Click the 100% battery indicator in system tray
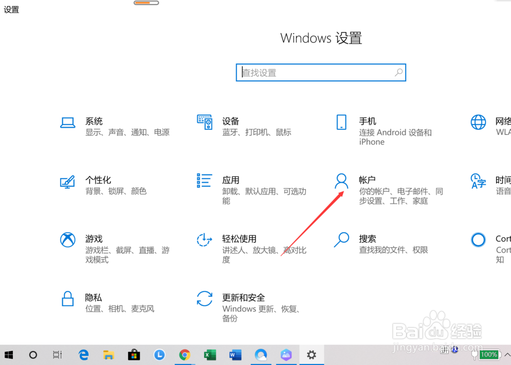This screenshot has width=511, height=365. click(x=489, y=354)
